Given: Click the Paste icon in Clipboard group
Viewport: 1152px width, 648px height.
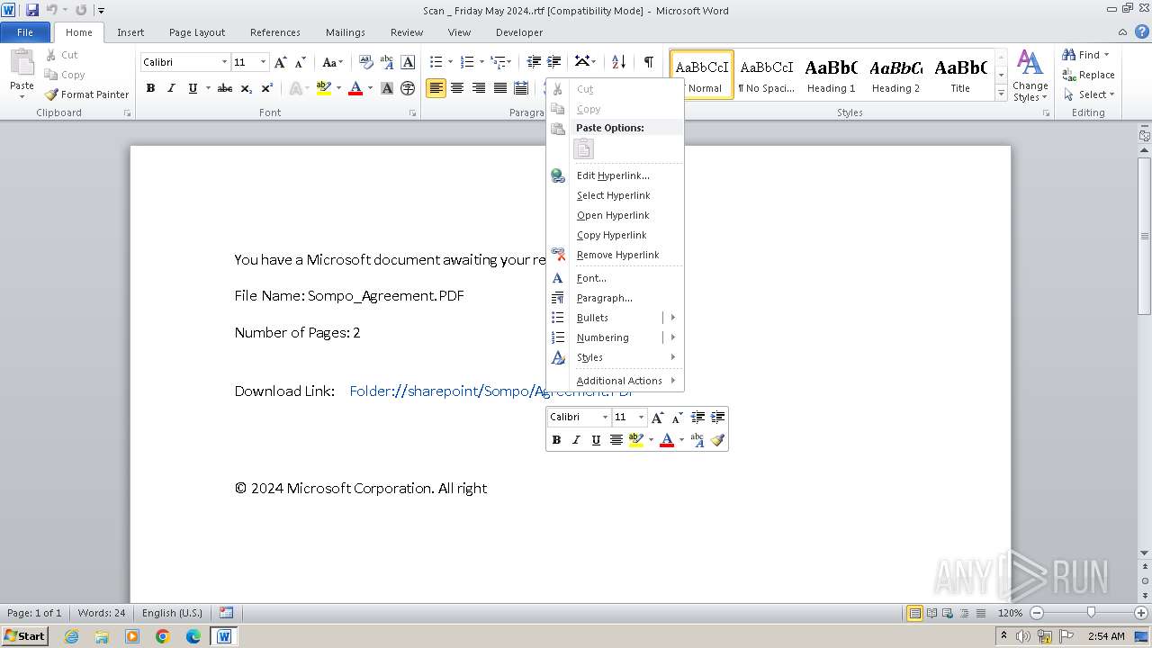Looking at the screenshot, I should pos(22,63).
